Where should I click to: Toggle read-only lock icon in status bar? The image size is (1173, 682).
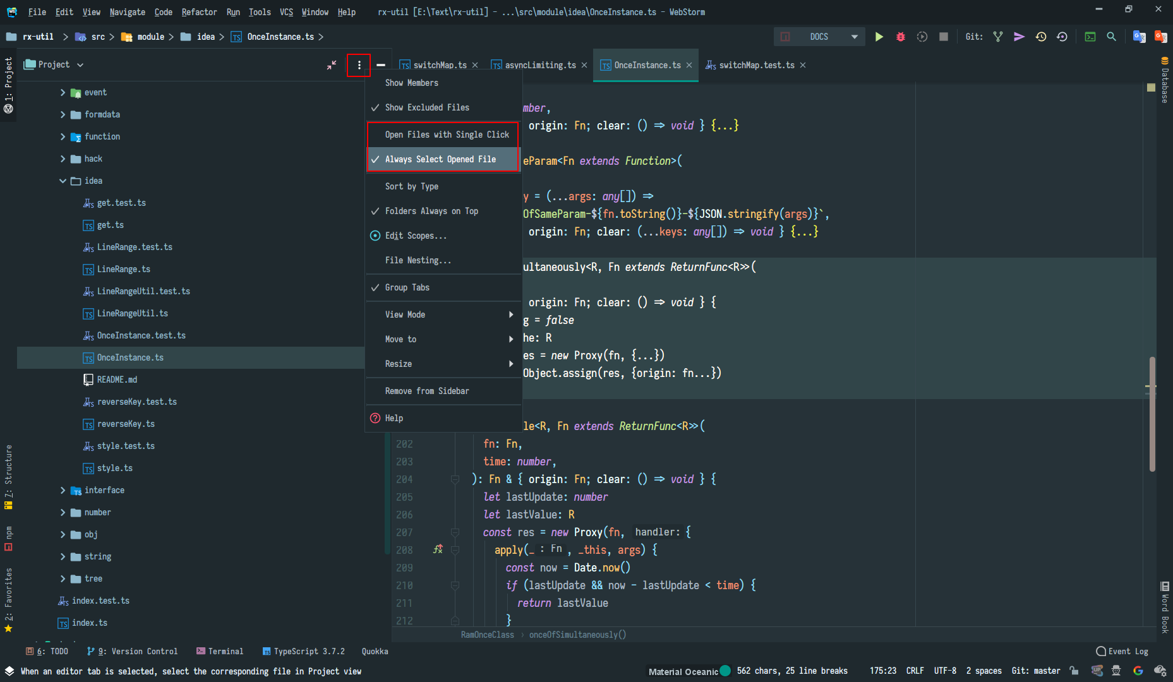pos(1074,671)
